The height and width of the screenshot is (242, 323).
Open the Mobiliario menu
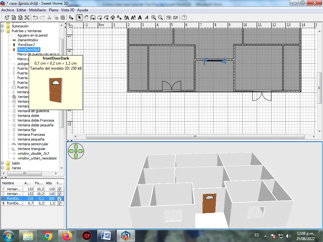(38, 10)
